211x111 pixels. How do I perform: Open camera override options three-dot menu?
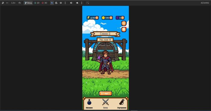point(82,3)
